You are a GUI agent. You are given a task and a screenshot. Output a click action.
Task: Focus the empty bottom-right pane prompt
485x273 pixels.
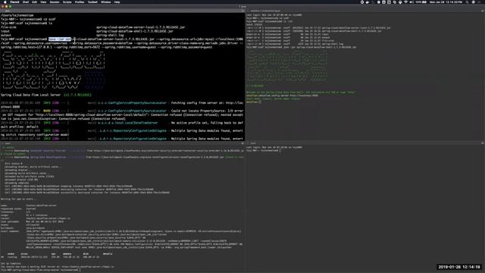(x=264, y=151)
